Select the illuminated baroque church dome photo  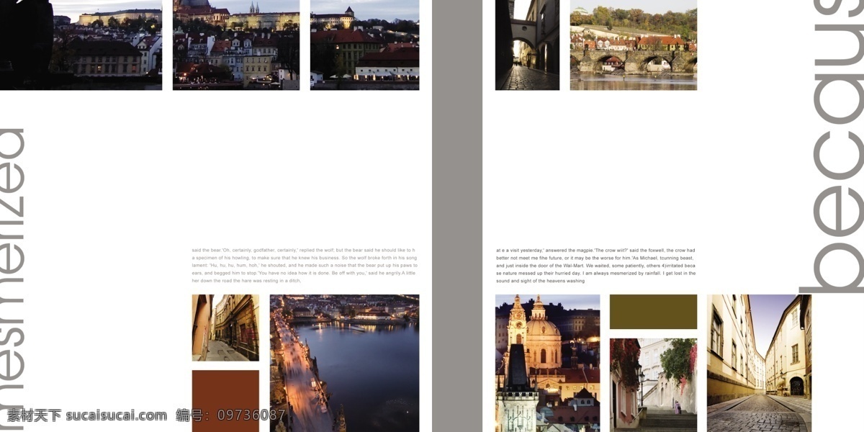547,363
